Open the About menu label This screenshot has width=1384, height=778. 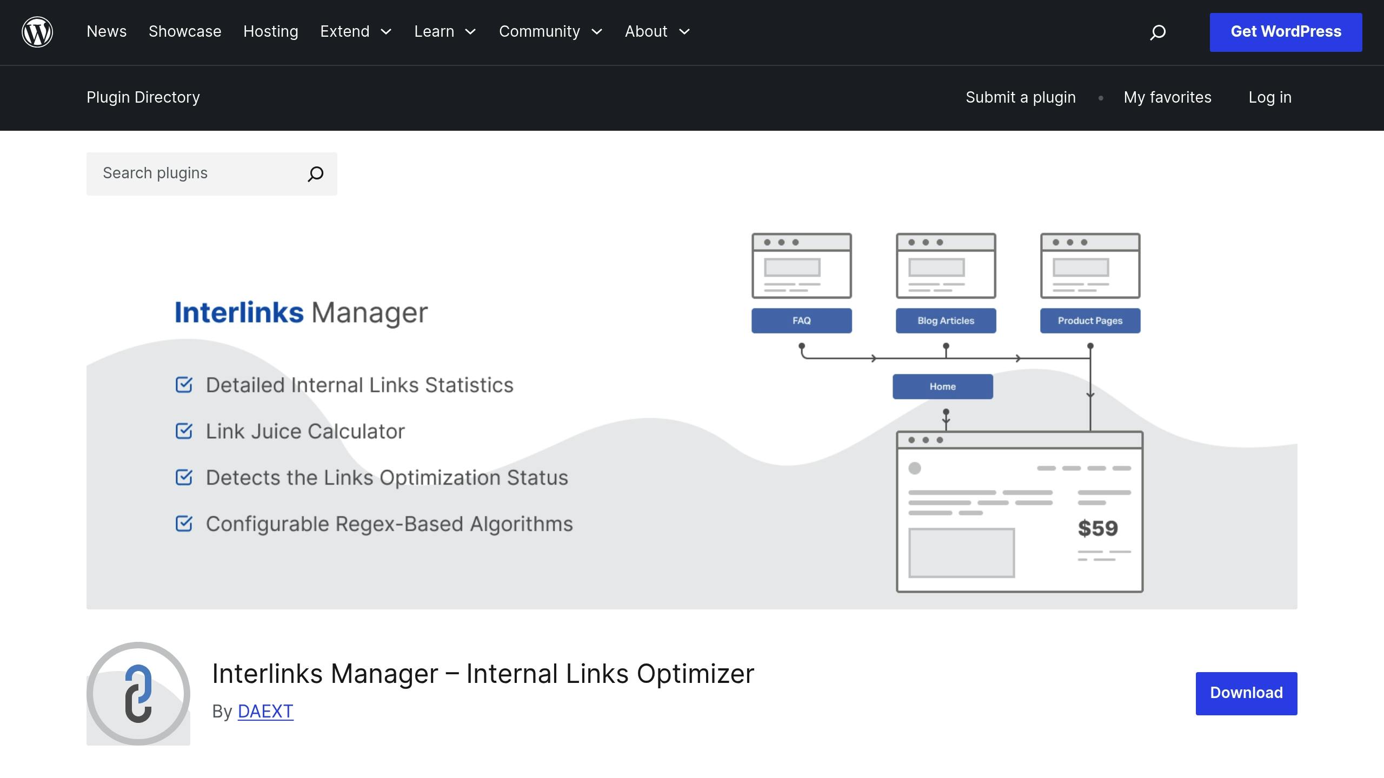646,31
